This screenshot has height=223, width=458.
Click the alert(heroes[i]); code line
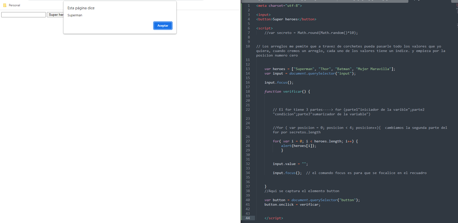299,146
